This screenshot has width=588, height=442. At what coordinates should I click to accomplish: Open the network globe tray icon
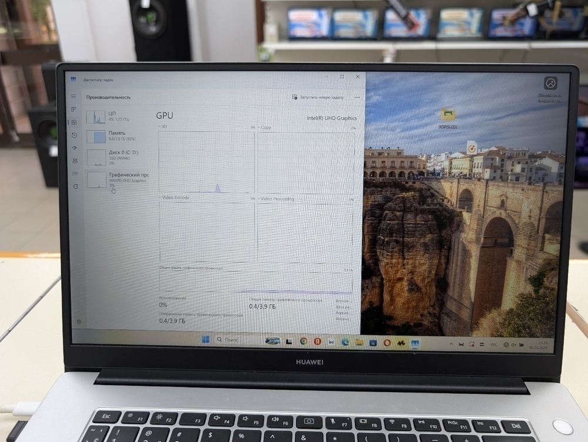(506, 345)
